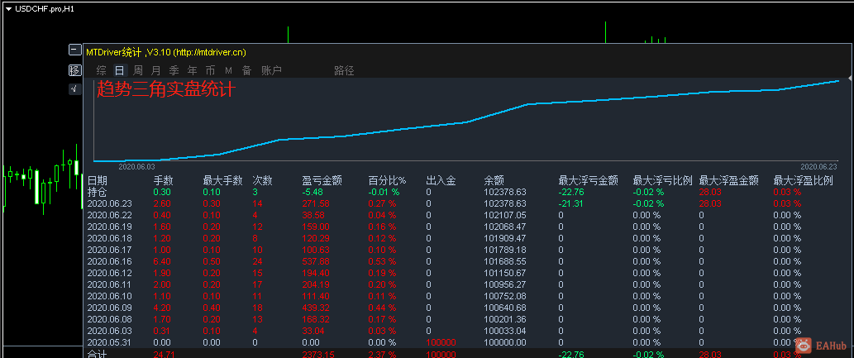This screenshot has width=854, height=358.
Task: Click the -5.48 floating loss value
Action: tap(312, 192)
